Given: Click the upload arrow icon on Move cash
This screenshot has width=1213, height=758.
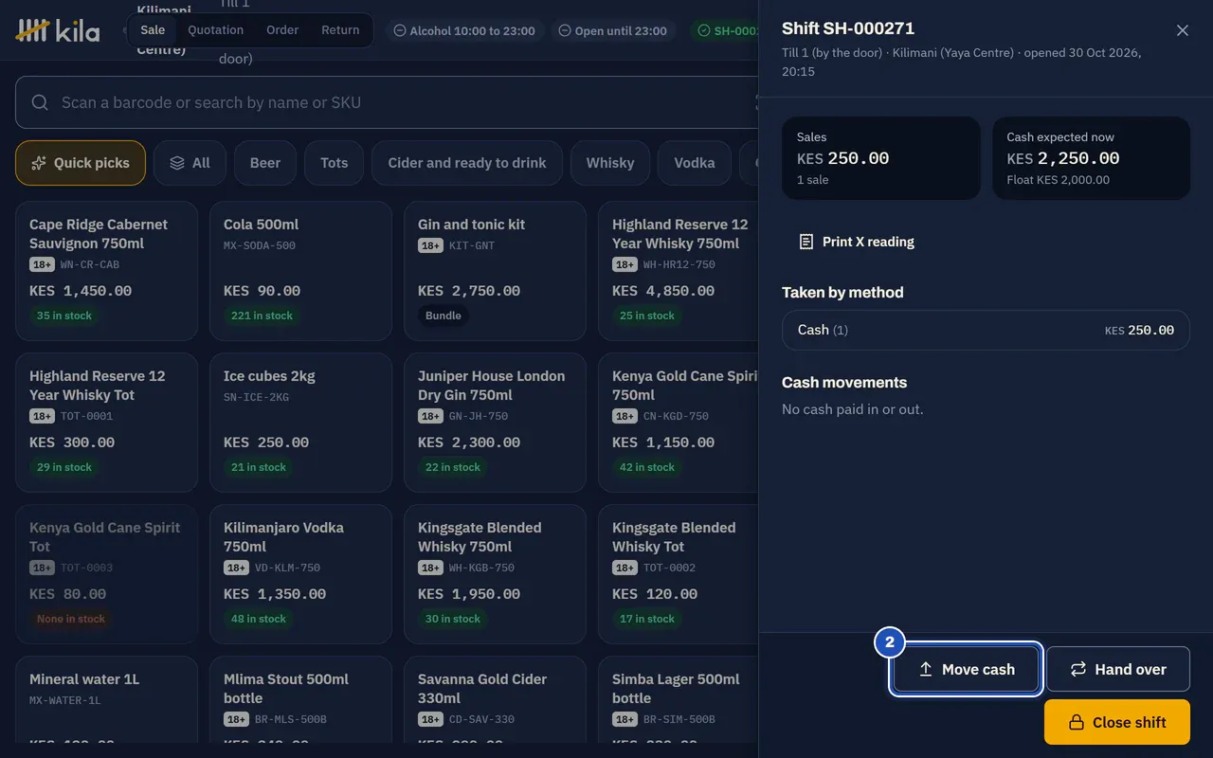Looking at the screenshot, I should 927,669.
